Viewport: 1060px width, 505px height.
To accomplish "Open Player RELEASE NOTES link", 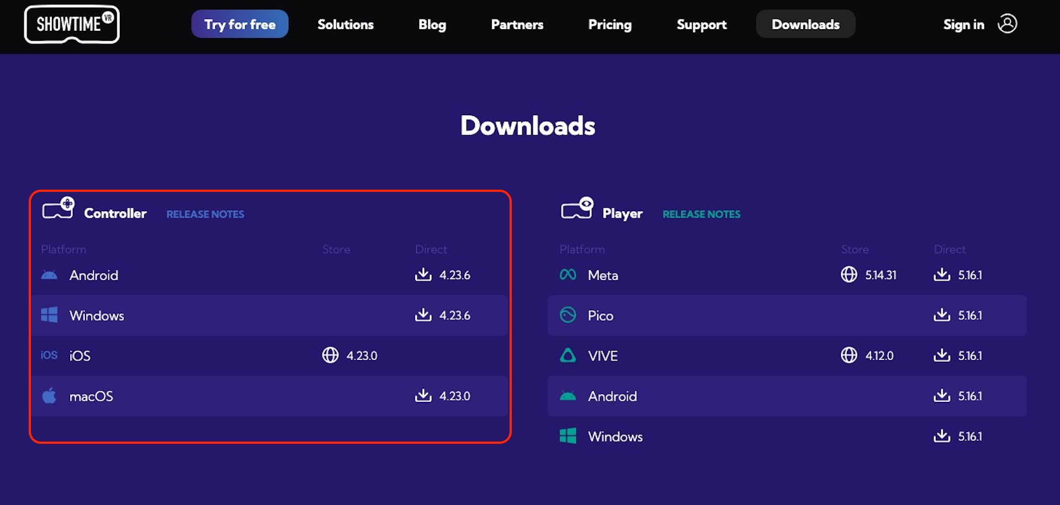I will [x=701, y=214].
